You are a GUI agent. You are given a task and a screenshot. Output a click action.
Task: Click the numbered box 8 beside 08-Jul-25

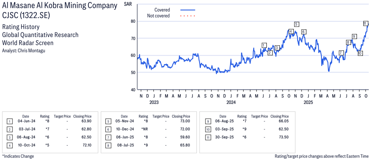click(x=108, y=145)
